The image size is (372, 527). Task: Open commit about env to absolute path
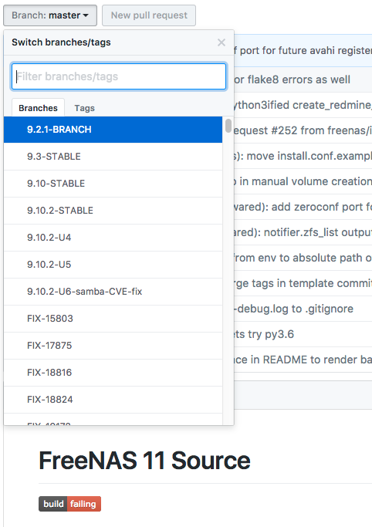point(303,258)
